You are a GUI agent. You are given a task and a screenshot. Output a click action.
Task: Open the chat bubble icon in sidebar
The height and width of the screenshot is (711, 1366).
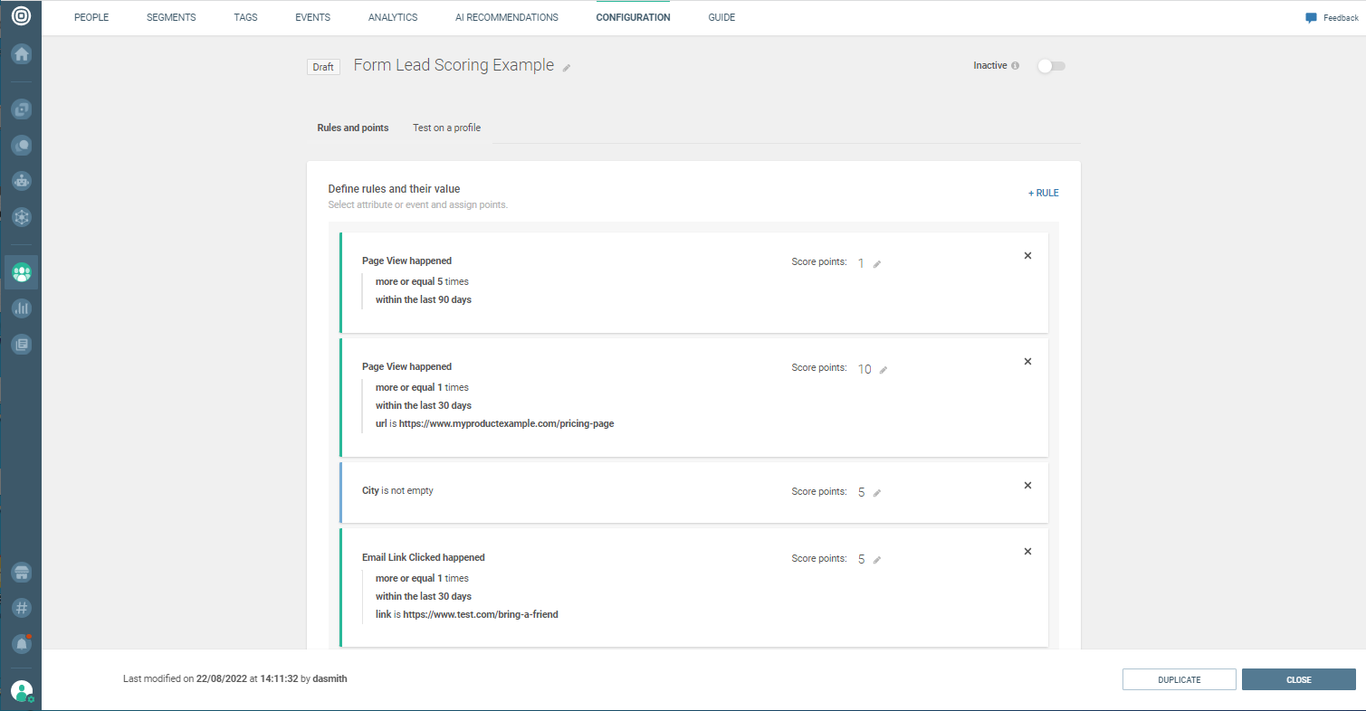click(x=22, y=145)
